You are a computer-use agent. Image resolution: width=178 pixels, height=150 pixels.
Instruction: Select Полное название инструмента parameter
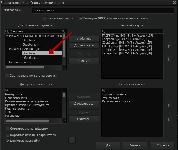27,101
